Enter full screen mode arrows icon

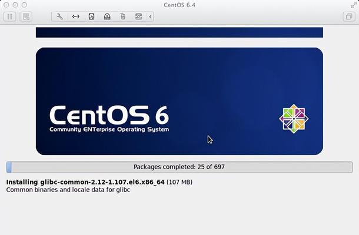pyautogui.click(x=354, y=5)
